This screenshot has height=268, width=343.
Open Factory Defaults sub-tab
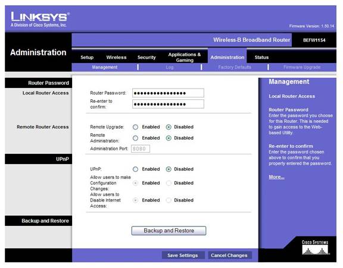click(x=235, y=67)
